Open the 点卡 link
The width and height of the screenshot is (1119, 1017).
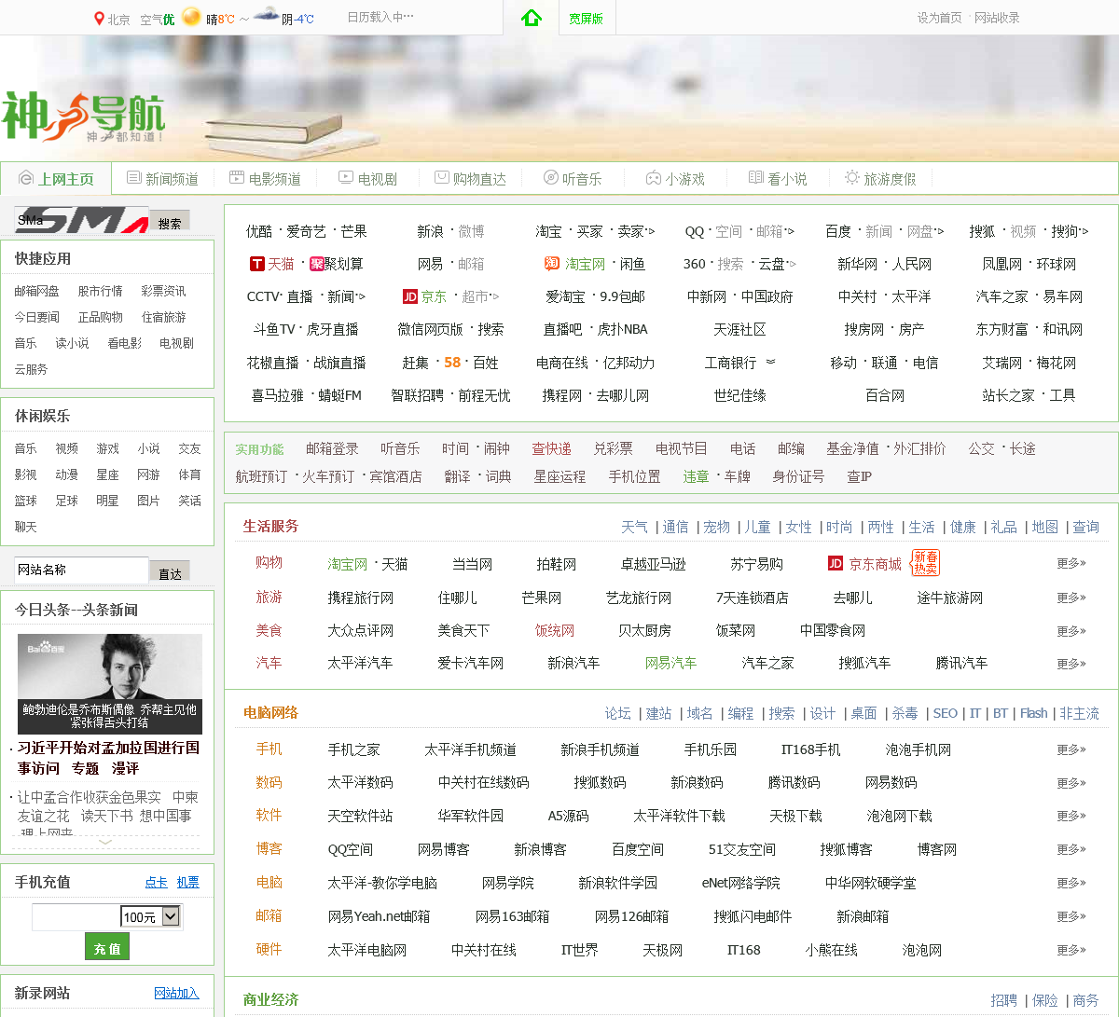[x=156, y=882]
